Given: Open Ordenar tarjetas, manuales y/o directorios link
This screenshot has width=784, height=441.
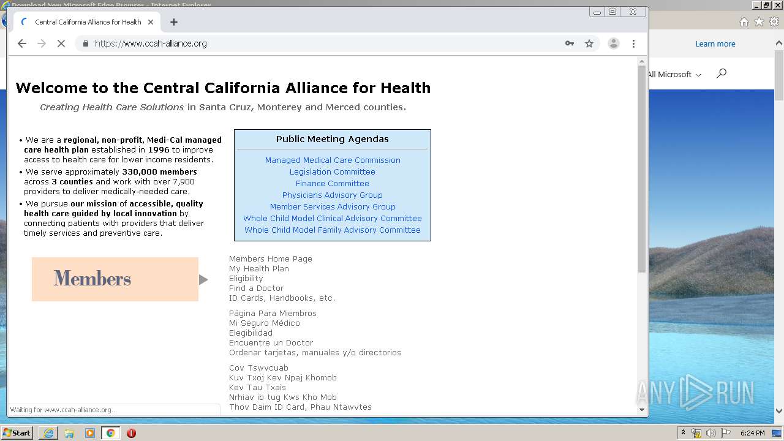Looking at the screenshot, I should click(315, 353).
